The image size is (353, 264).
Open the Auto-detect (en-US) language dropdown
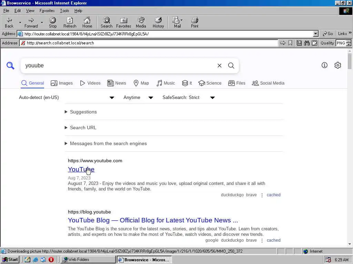click(67, 97)
